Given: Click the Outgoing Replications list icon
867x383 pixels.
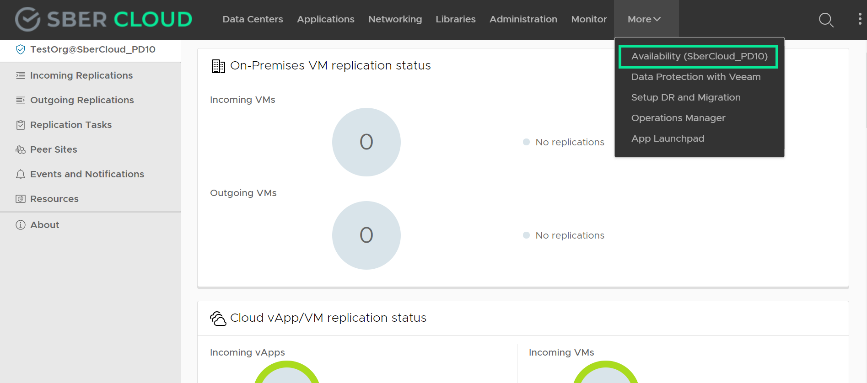Looking at the screenshot, I should tap(21, 100).
